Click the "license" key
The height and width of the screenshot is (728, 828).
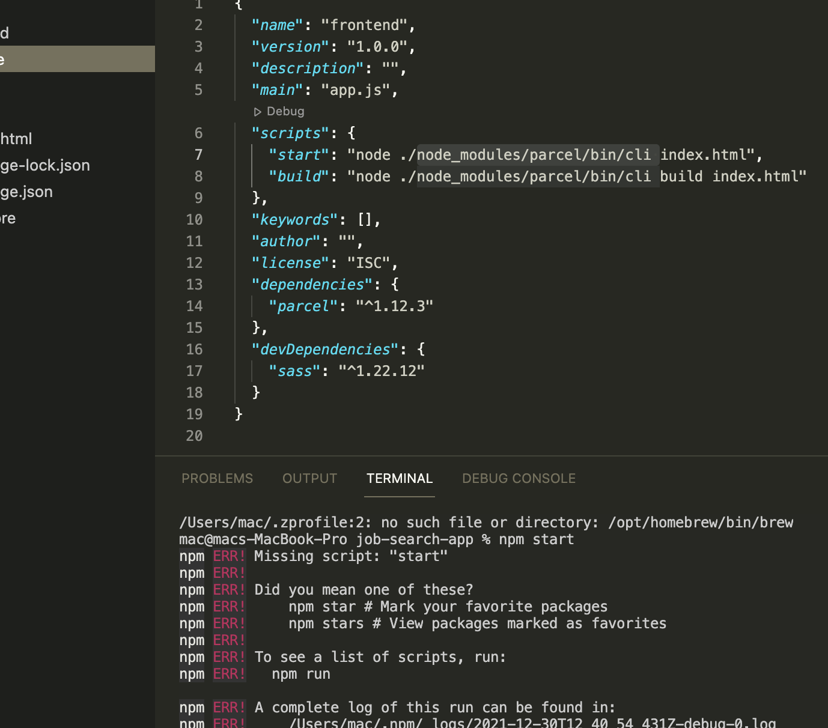point(291,263)
